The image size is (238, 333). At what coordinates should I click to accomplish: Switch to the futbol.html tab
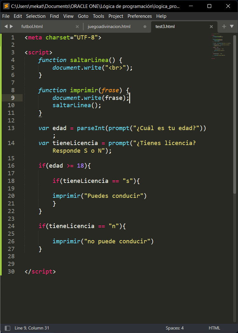click(x=32, y=26)
